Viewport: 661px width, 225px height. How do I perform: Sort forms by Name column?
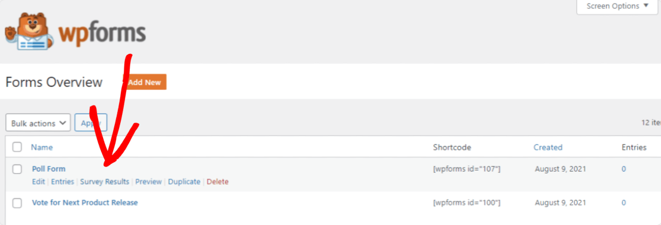pyautogui.click(x=41, y=147)
